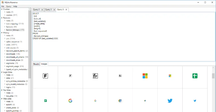Open the File menu
Viewport: 216px width, 112px height.
coord(3,6)
